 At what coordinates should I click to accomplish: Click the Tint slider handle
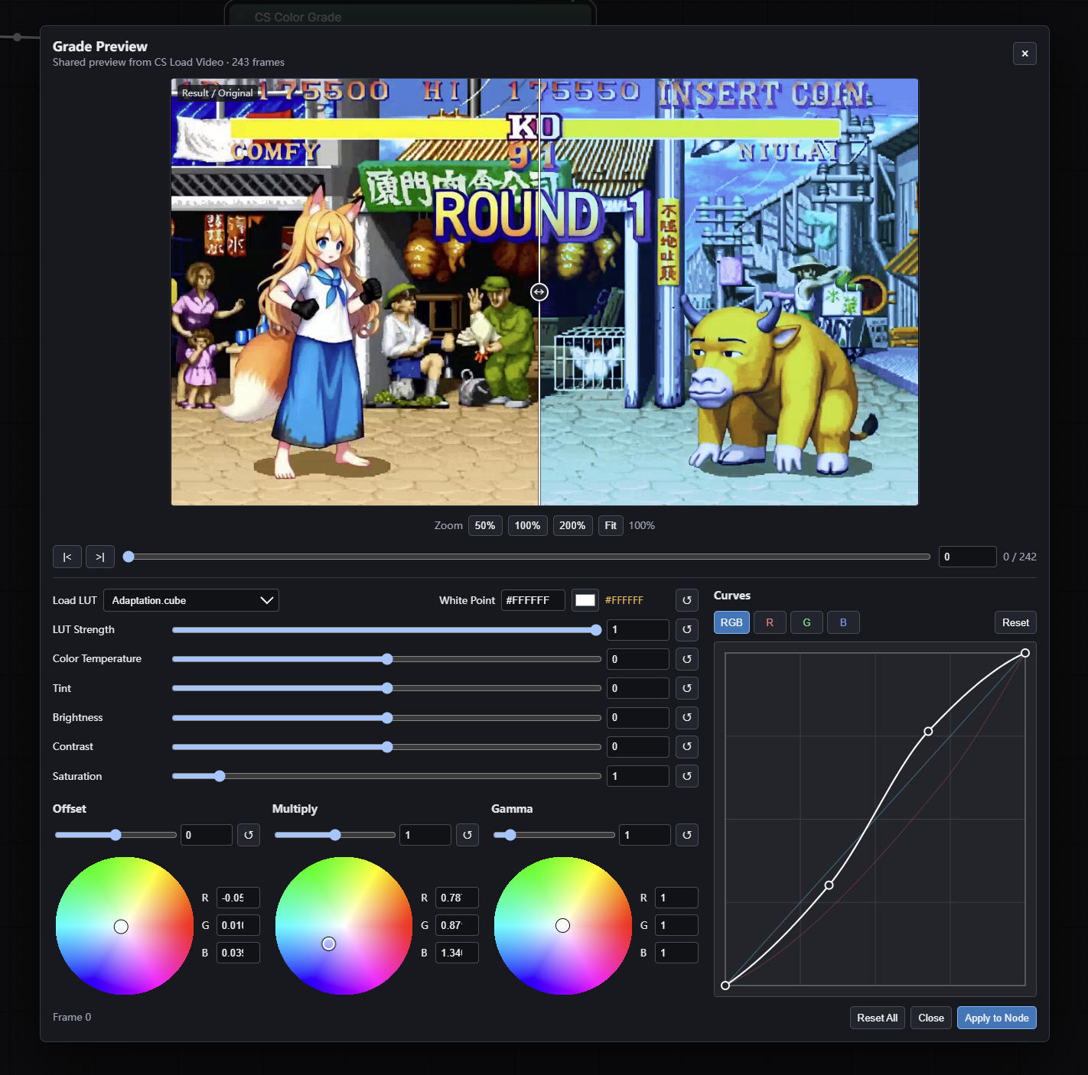click(387, 688)
